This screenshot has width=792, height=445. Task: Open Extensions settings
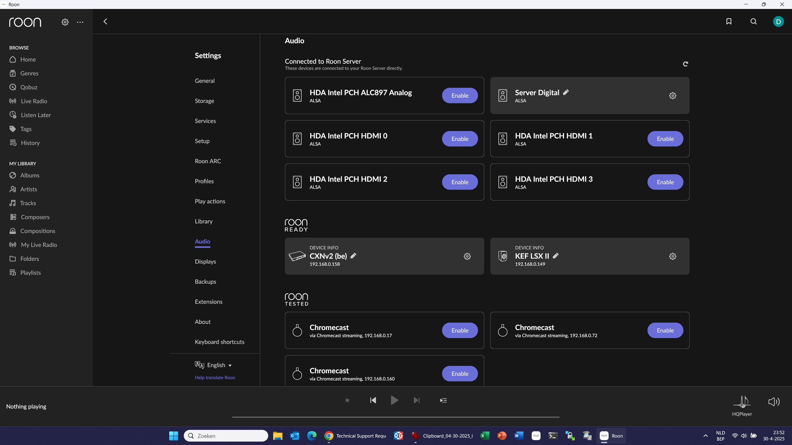click(x=208, y=302)
